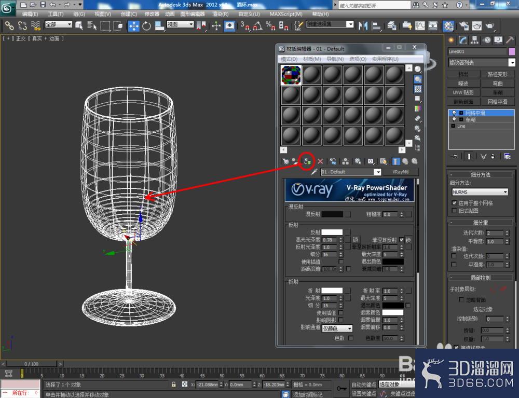This screenshot has width=519, height=398.
Task: Open the Curve Editor
Action: 420,26
